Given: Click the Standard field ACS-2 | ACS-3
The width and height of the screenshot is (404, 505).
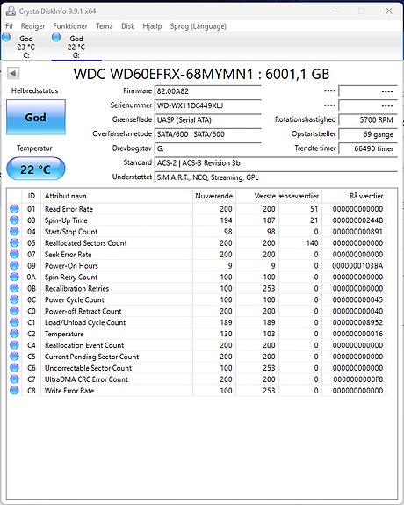Looking at the screenshot, I should tap(276, 163).
